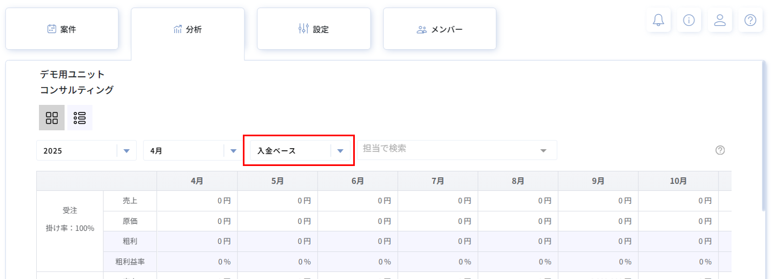Click the notification bell icon
Screen dimensions: 774x279
[658, 21]
